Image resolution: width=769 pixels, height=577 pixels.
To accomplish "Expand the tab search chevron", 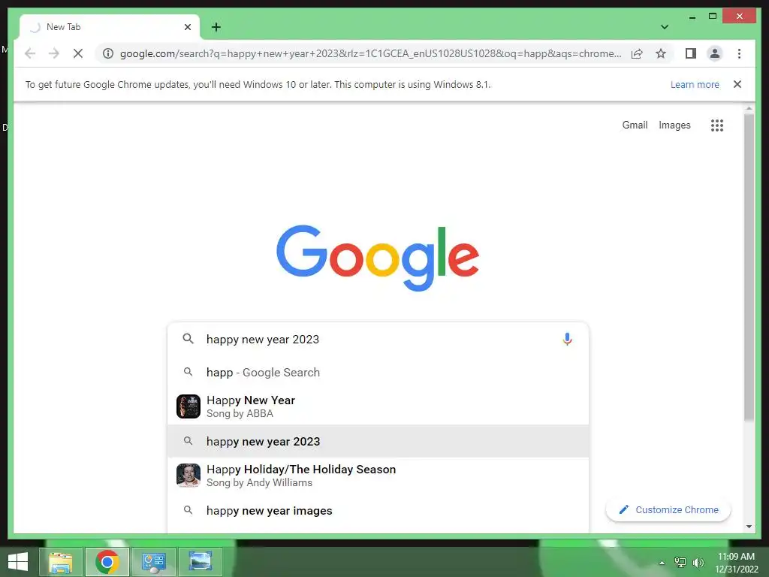I will coord(665,27).
